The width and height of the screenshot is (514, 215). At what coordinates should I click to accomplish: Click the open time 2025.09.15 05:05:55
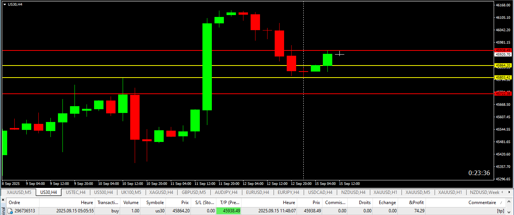[x=75, y=211]
